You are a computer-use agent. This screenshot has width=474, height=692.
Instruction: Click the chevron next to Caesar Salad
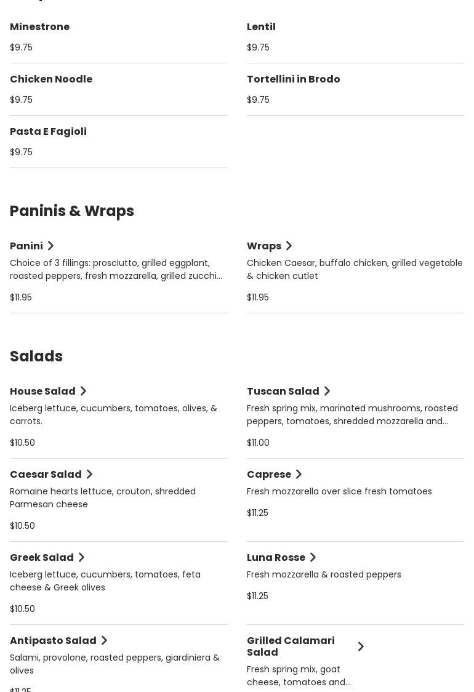(89, 475)
